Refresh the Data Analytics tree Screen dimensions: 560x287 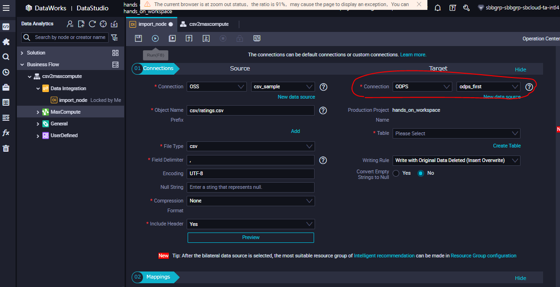point(92,24)
